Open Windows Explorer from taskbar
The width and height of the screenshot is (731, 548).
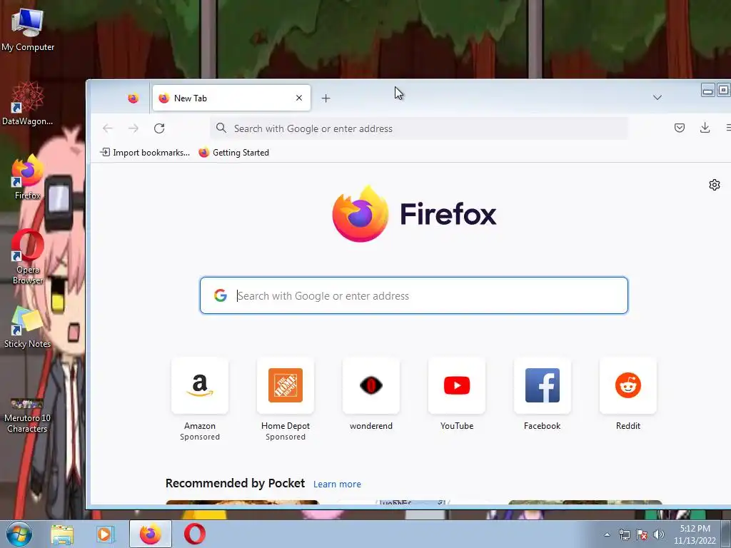(x=62, y=534)
